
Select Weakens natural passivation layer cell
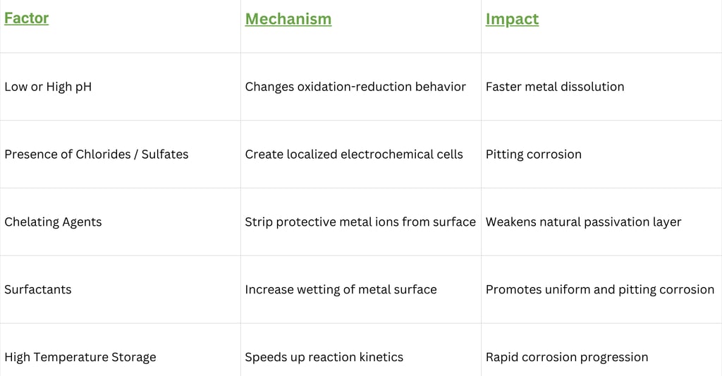tap(601, 222)
